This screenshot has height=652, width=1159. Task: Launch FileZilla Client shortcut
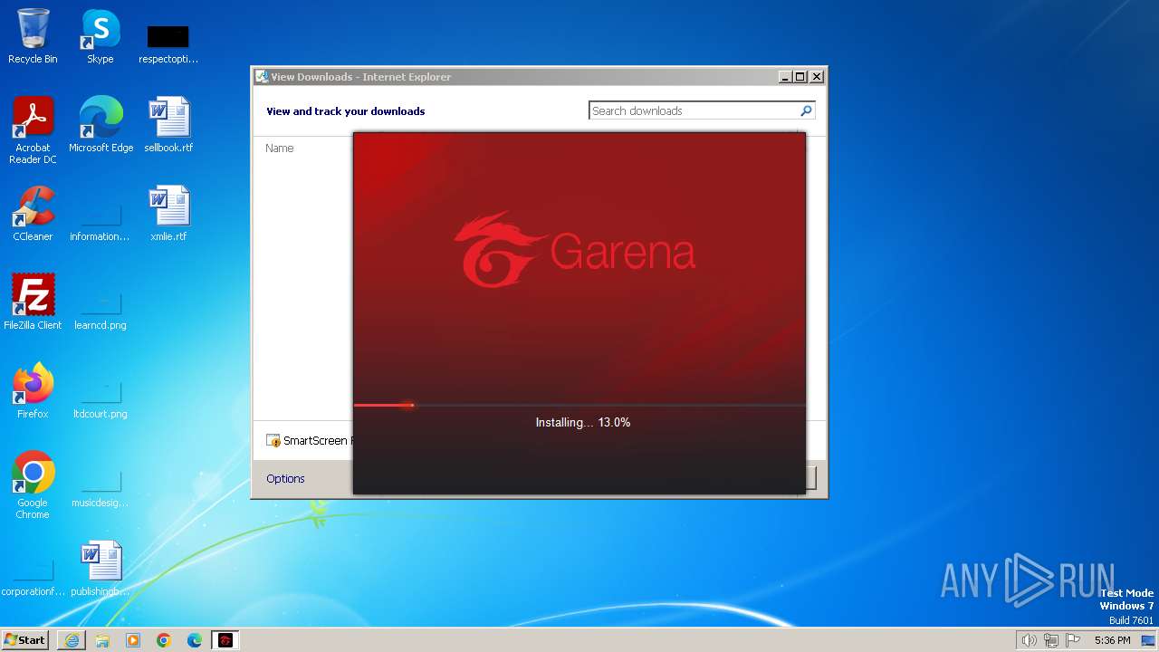[x=33, y=302]
